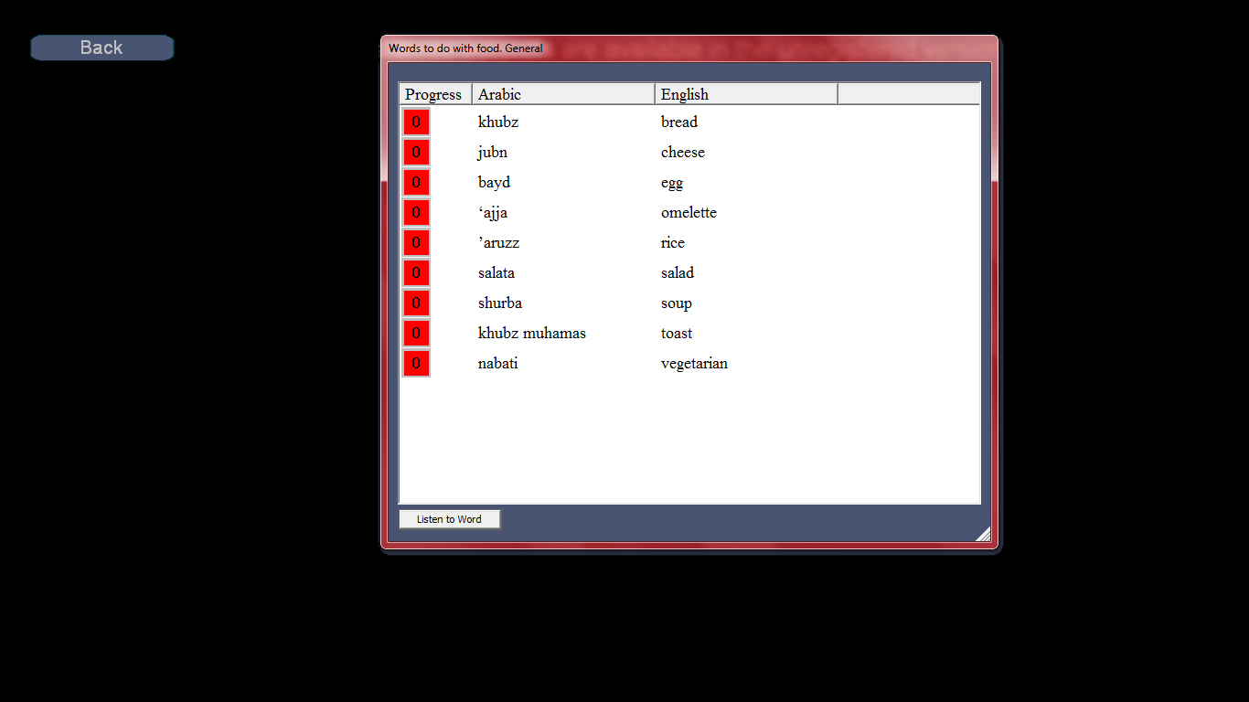Click the English word vegetarian
This screenshot has height=702, width=1249.
[695, 363]
